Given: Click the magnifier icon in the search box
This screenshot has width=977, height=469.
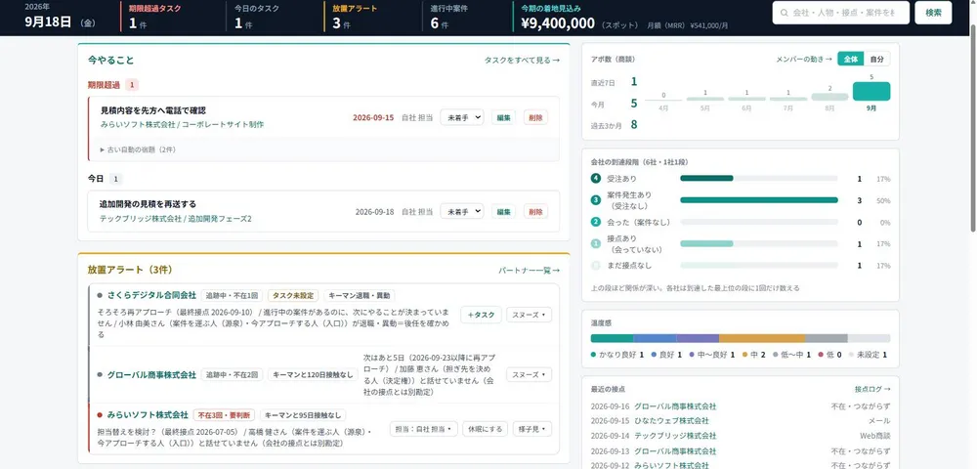Looking at the screenshot, I should pyautogui.click(x=784, y=13).
